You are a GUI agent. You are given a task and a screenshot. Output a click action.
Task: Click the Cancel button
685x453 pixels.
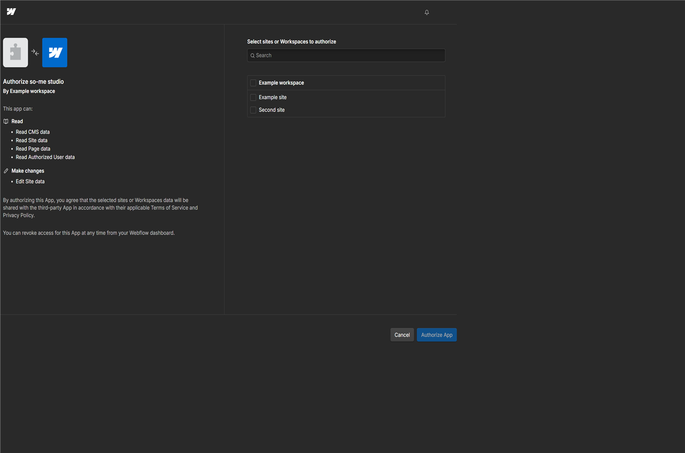pos(402,335)
